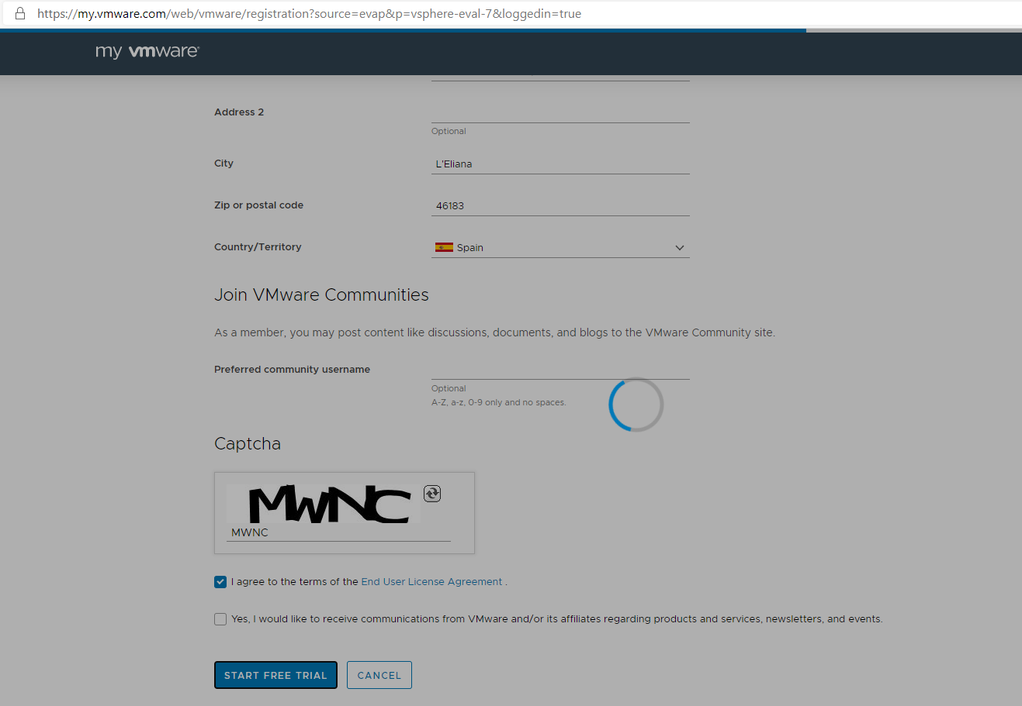Screen dimensions: 1022x706
Task: Click the distorted captcha image
Action: point(324,504)
